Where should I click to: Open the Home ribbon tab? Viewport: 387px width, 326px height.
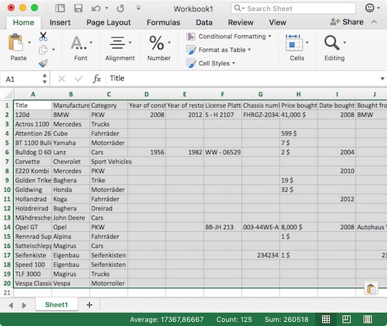click(x=23, y=23)
